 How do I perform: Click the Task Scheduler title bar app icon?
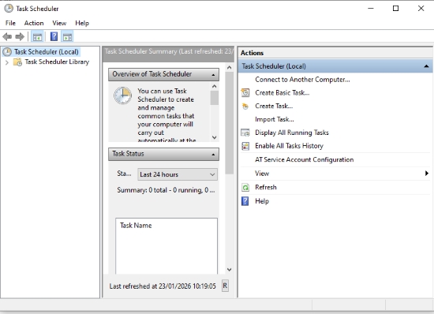click(9, 9)
